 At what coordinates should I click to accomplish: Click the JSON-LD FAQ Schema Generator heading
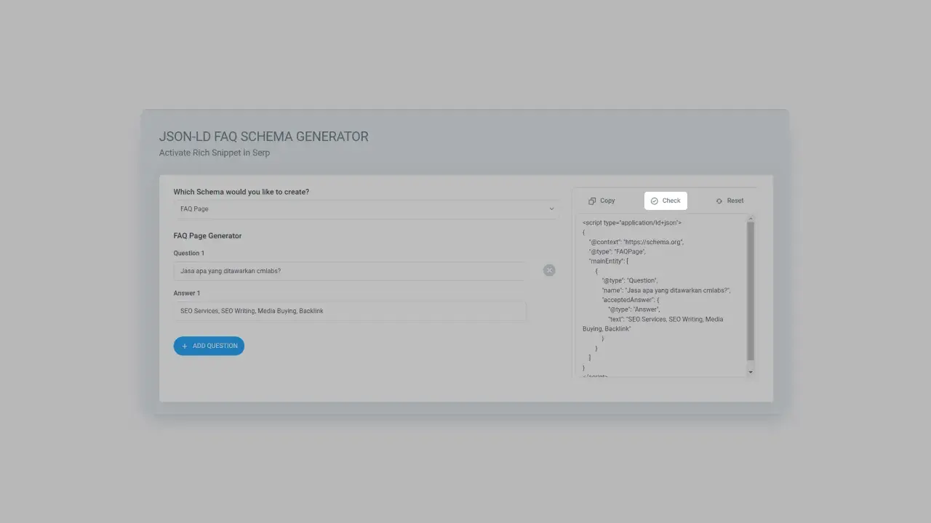(264, 137)
